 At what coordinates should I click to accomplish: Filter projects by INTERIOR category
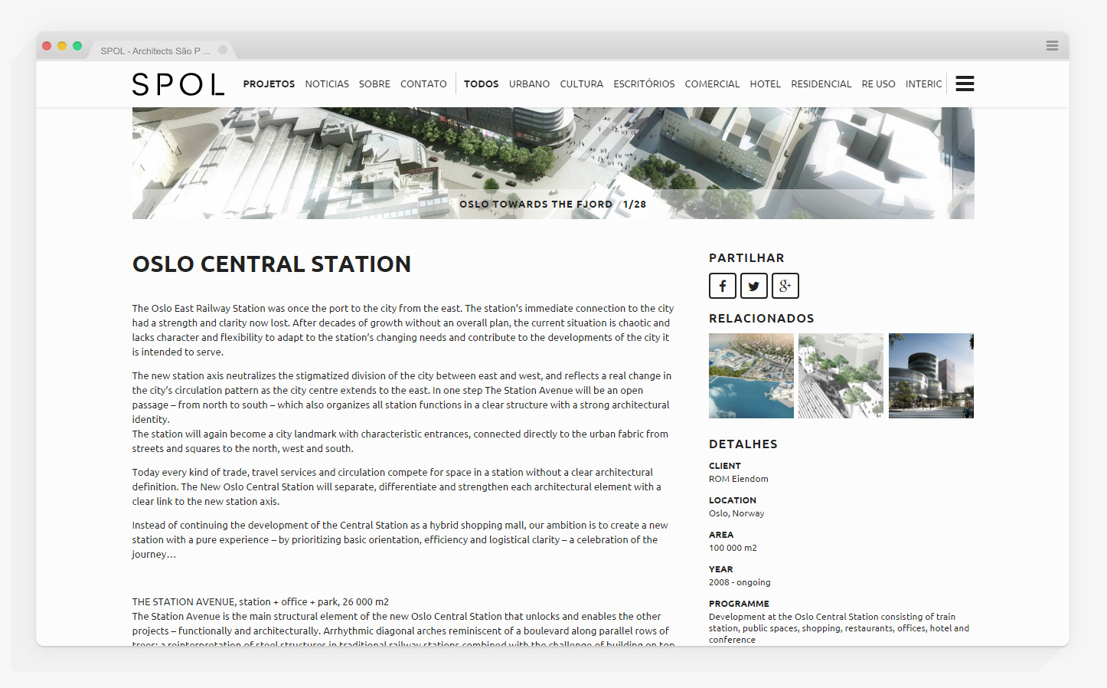(923, 84)
